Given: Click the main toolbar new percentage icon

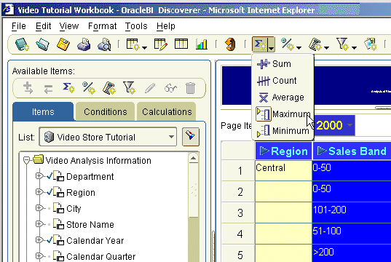Looking at the screenshot, I should pyautogui.click(x=288, y=44).
